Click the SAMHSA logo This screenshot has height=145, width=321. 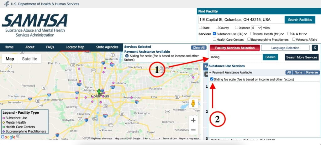(x=35, y=25)
